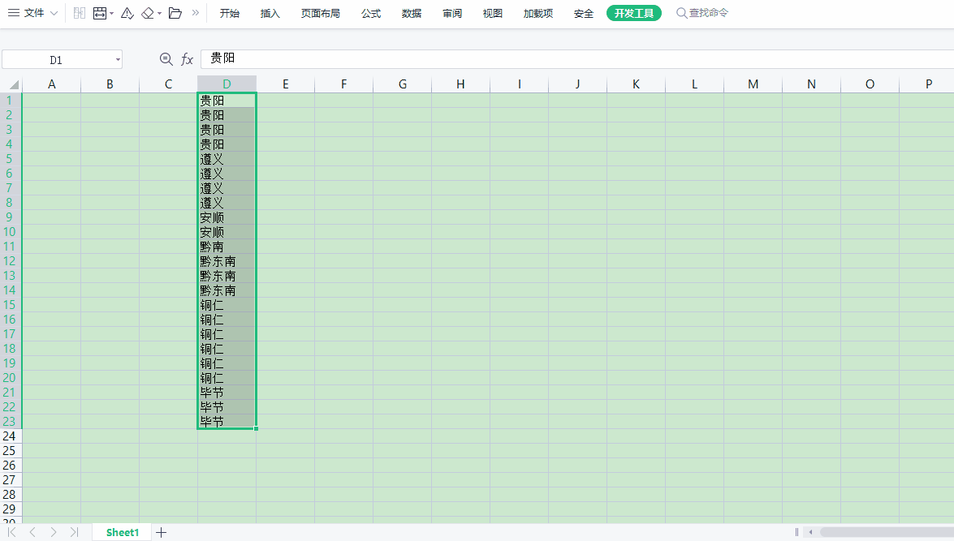The image size is (954, 541).
Task: Select column A header
Action: 52,84
